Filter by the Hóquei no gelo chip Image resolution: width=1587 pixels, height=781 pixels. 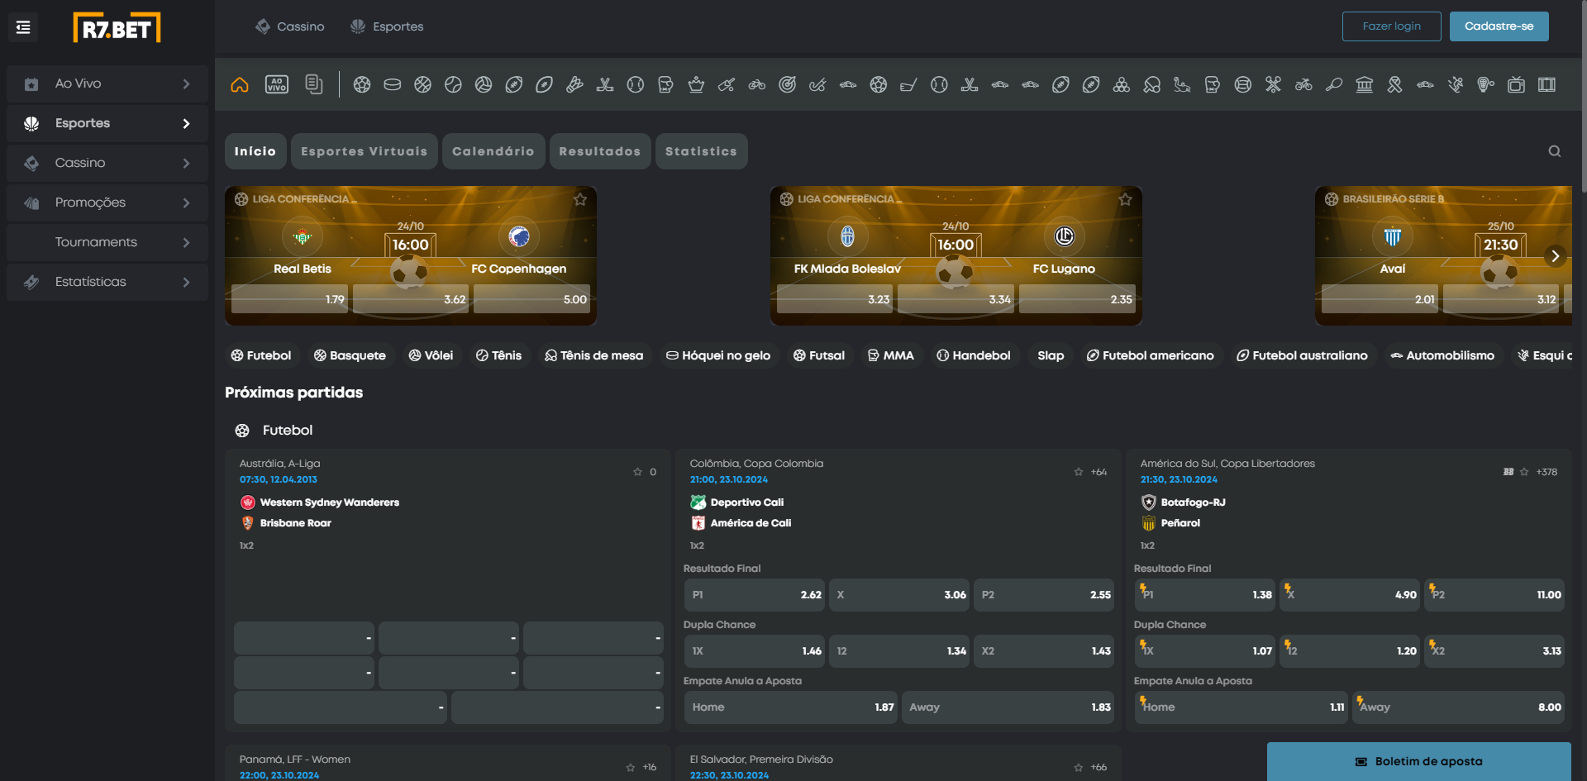coord(718,355)
